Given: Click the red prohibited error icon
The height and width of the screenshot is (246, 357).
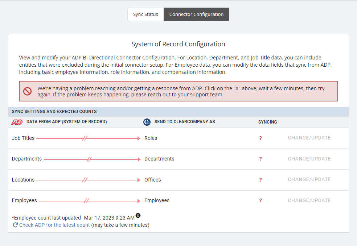Looking at the screenshot, I should (27, 91).
